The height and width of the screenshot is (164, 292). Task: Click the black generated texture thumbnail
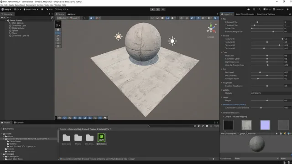click(x=228, y=125)
